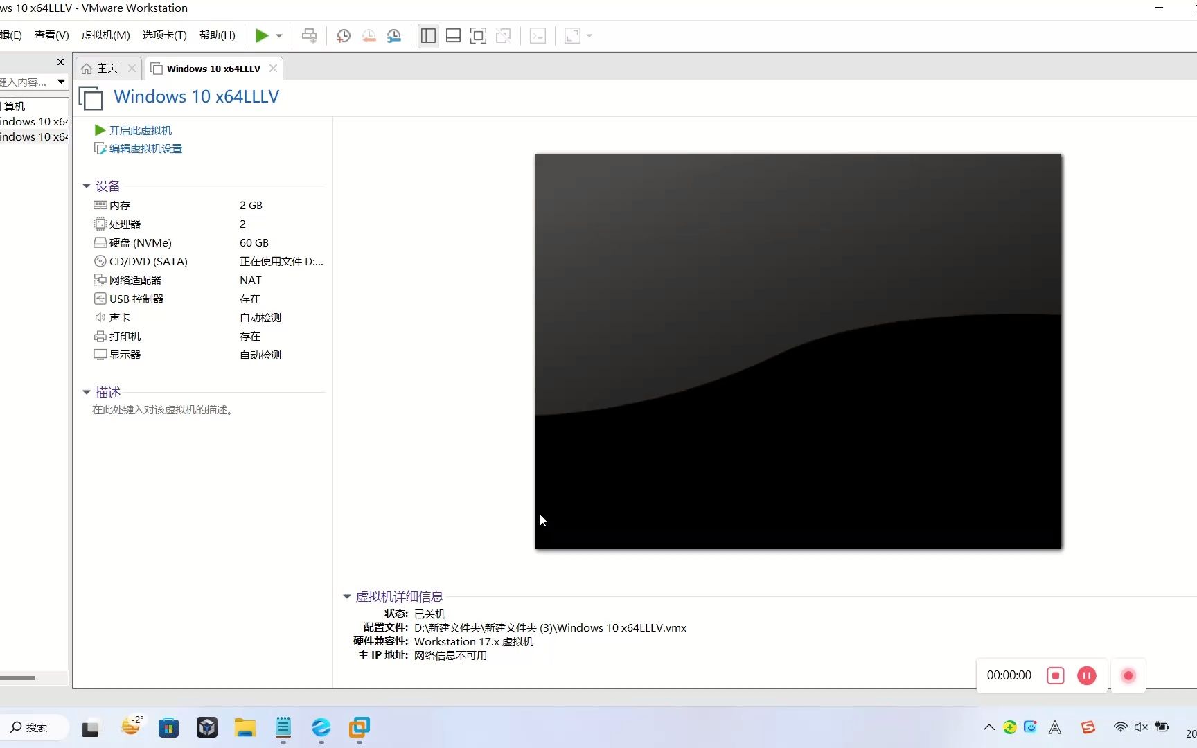Toggle the library sidebar view icon
Image resolution: width=1197 pixels, height=748 pixels.
[x=428, y=36]
